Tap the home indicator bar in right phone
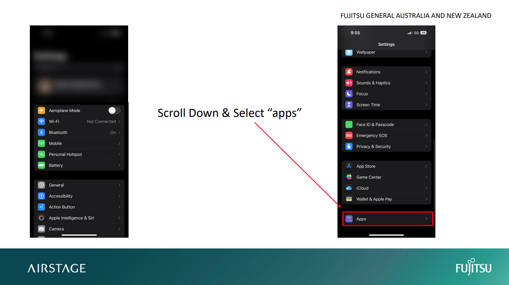 [x=386, y=235]
